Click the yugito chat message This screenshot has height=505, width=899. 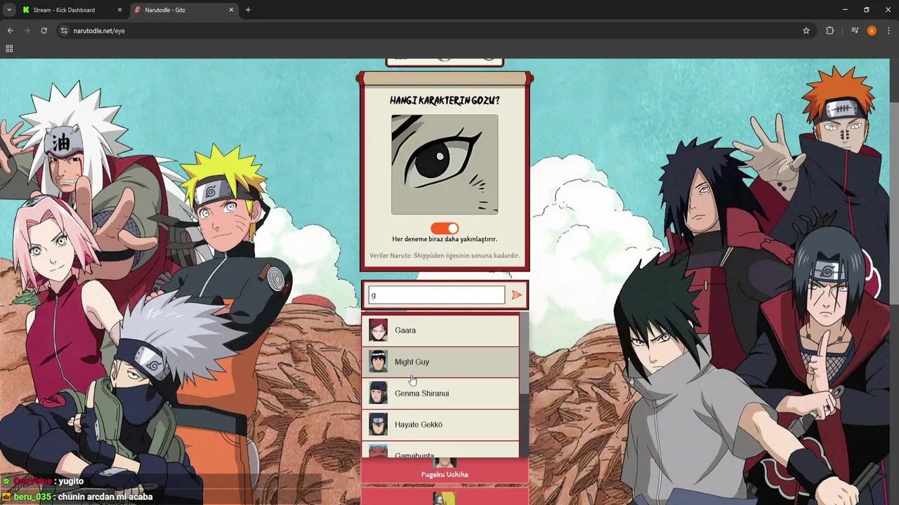pos(44,481)
